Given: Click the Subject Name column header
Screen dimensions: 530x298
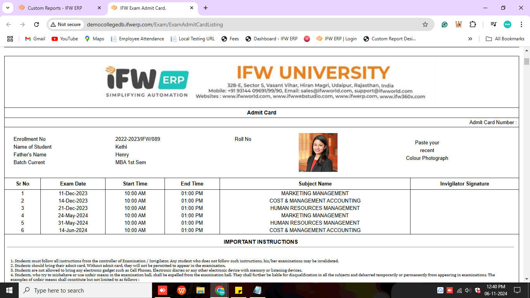Looking at the screenshot, I should [315, 184].
